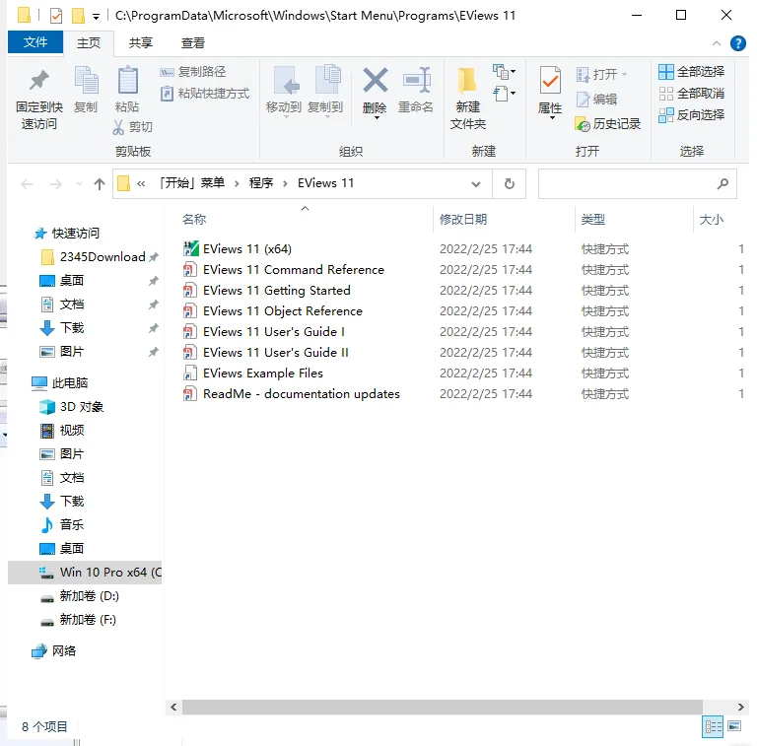
Task: Click the Rename icon in the ribbon
Action: click(416, 81)
